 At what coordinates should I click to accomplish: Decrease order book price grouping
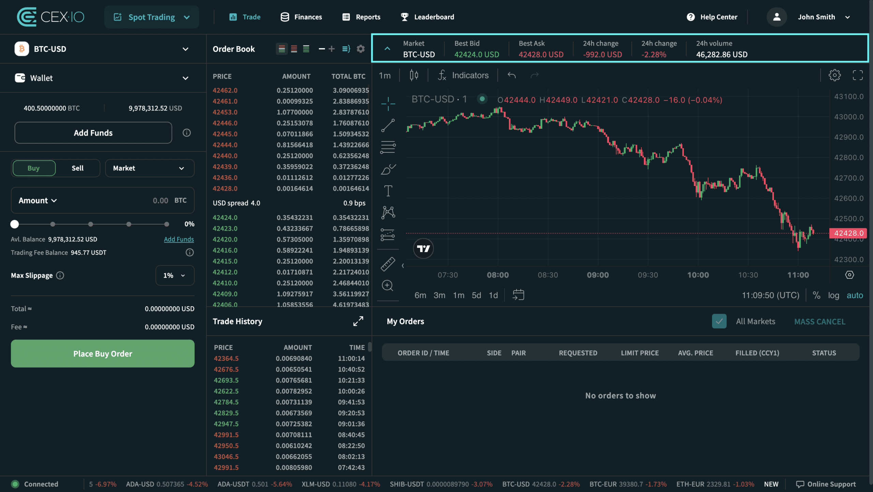click(x=322, y=49)
